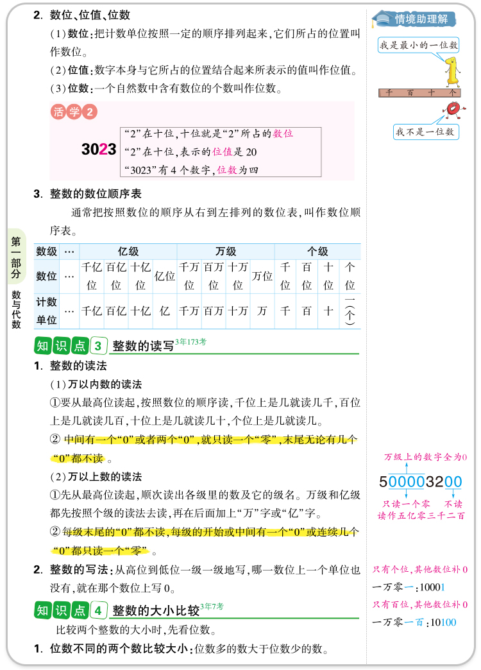Click the pink text 读作五亿零三千二百
The image size is (481, 670).
[x=421, y=516]
